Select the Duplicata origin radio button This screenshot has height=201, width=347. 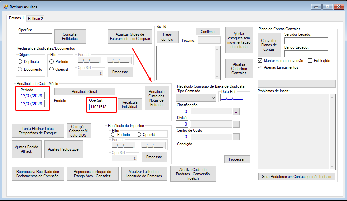tap(20, 62)
